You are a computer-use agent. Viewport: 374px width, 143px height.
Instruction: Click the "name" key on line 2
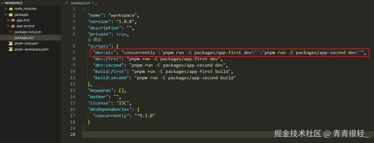[x=95, y=15]
